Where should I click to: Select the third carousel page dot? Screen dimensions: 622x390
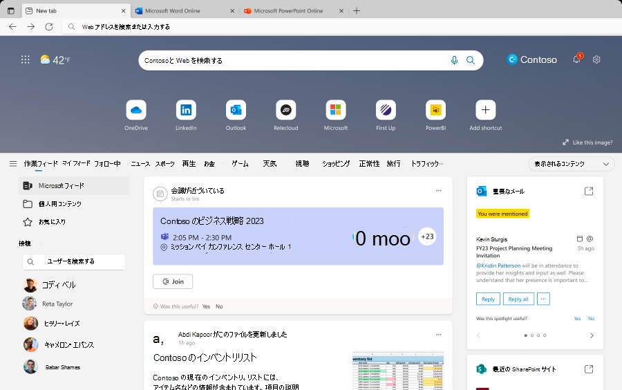(x=538, y=335)
